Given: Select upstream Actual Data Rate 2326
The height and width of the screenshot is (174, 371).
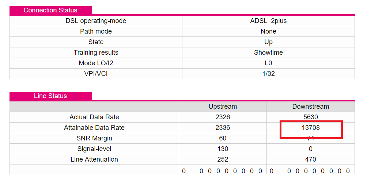Looking at the screenshot, I should click(223, 117).
